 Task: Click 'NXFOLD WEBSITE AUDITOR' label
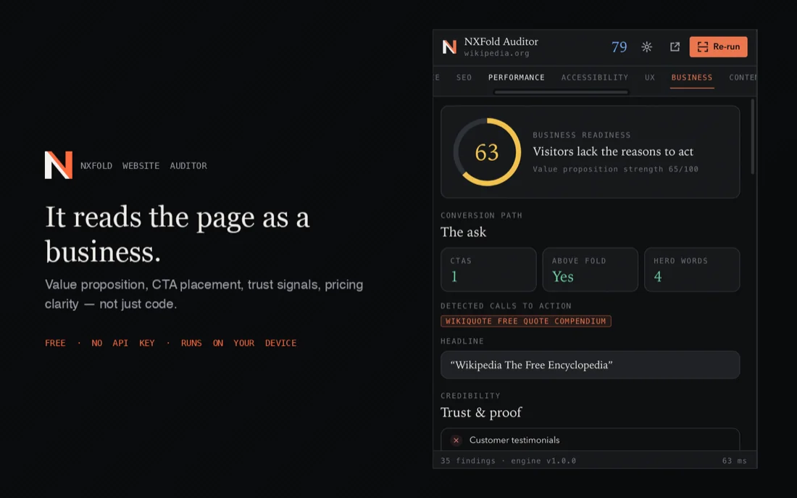point(143,166)
